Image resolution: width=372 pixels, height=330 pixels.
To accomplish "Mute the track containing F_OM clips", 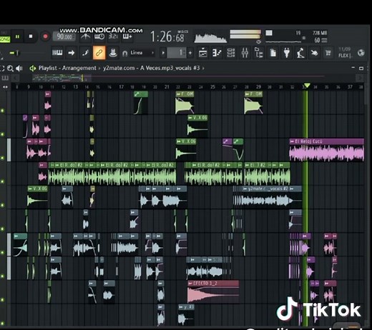I will (x=3, y=111).
